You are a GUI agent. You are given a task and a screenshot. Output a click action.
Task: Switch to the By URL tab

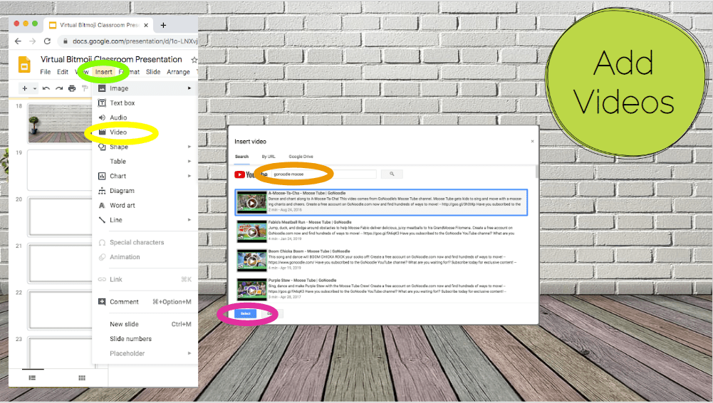point(269,157)
